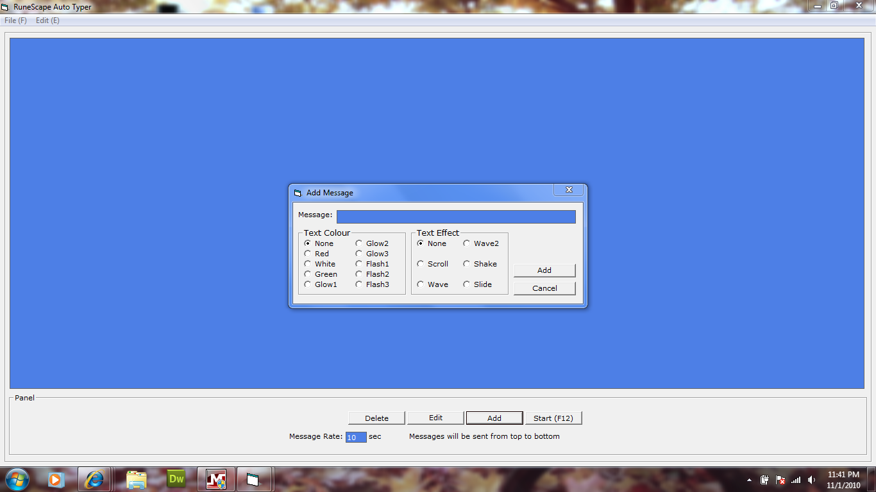The image size is (876, 492).
Task: Cancel the Add Message dialog
Action: tap(544, 288)
